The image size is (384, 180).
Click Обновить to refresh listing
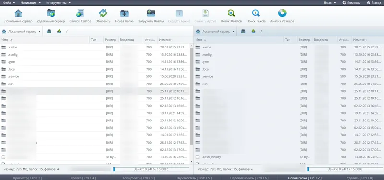coord(103,16)
